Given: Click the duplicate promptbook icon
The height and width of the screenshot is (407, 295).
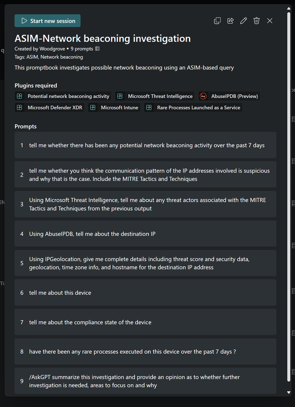Looking at the screenshot, I should 217,21.
